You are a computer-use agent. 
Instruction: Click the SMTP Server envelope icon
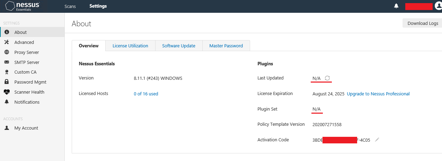[7, 62]
